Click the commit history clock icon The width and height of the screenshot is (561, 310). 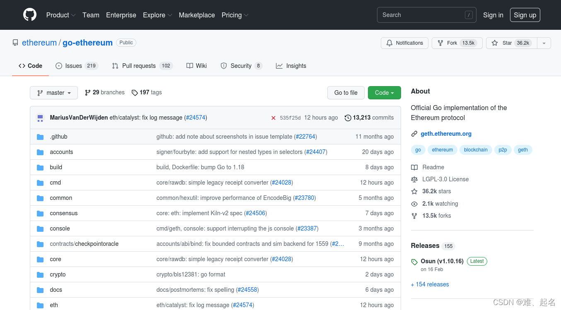348,118
